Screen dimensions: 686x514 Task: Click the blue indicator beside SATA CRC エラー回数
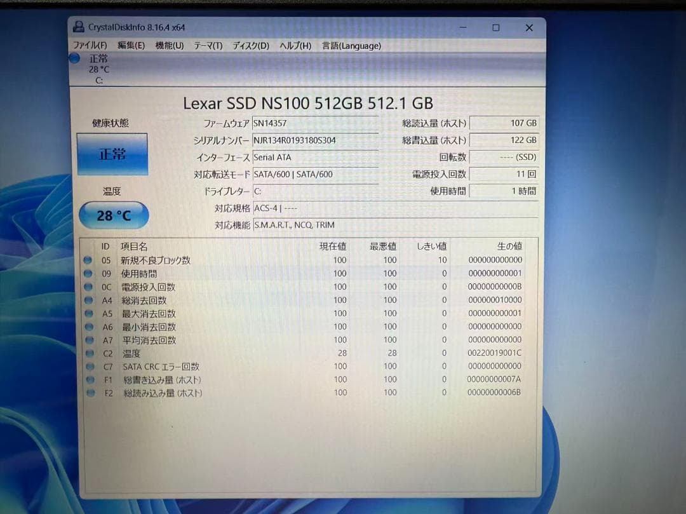(x=89, y=366)
